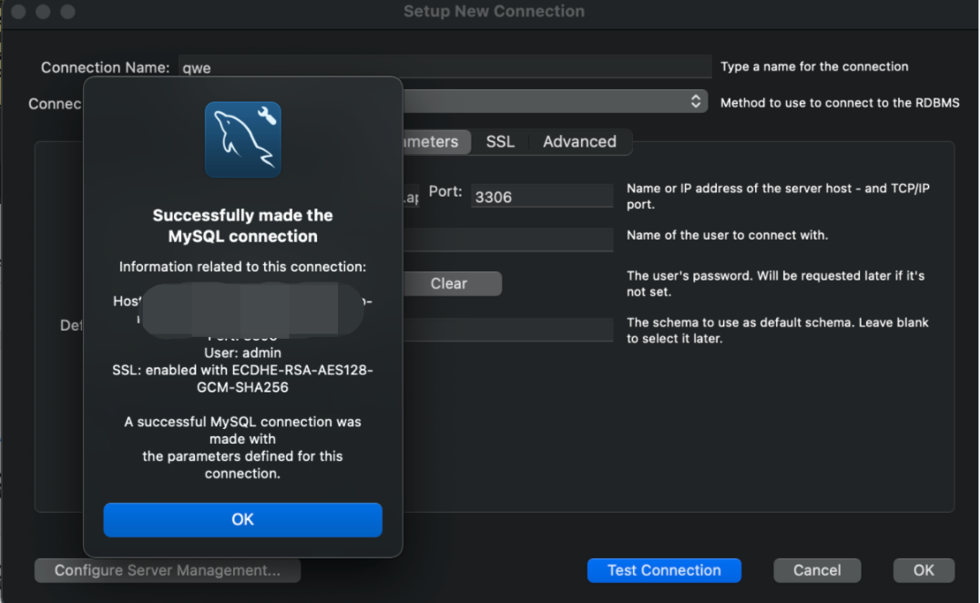
Task: Select the Parameters tab
Action: coord(436,142)
